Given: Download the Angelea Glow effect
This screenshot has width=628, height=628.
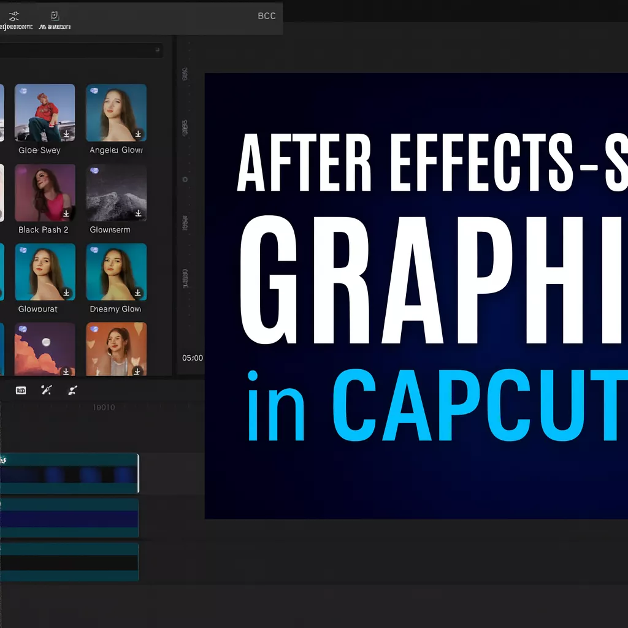Looking at the screenshot, I should (x=139, y=134).
